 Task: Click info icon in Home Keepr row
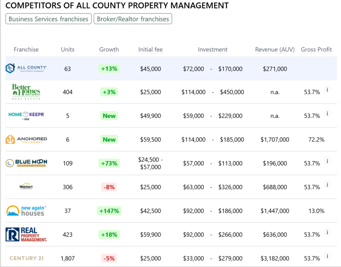click(x=327, y=113)
